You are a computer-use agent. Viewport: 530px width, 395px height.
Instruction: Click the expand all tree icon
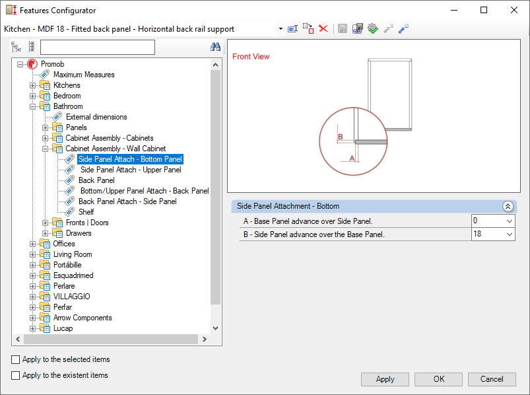coord(16,47)
